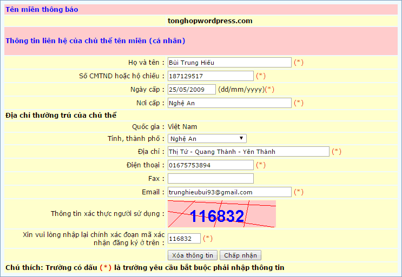Open the Tỉnh, thành phố dropdown

(x=207, y=139)
